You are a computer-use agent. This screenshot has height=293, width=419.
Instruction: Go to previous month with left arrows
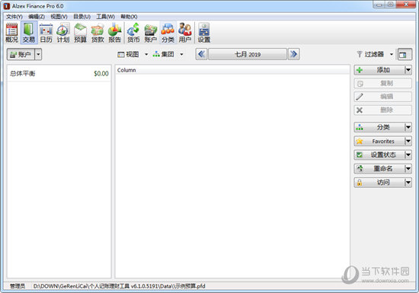tap(201, 54)
